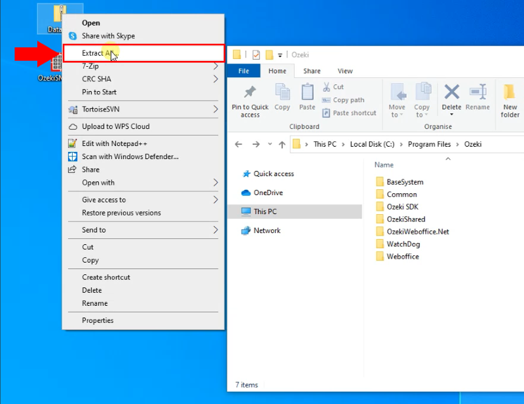Viewport: 524px width, 404px height.
Task: Click Local Disk (C:) in the breadcrumb
Action: 372,144
